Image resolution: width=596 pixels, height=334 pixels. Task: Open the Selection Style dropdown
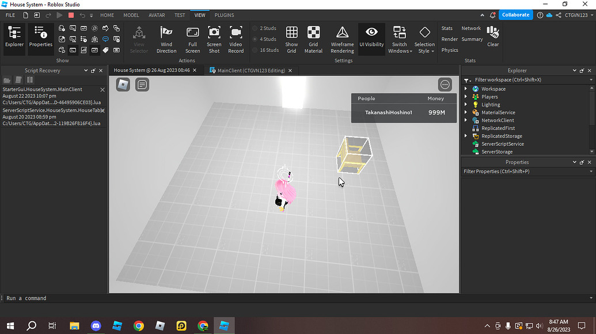[424, 39]
